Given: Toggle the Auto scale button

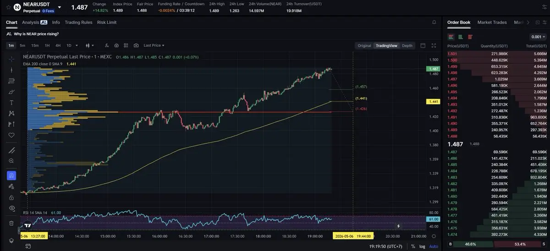Looking at the screenshot, I should (x=433, y=246).
